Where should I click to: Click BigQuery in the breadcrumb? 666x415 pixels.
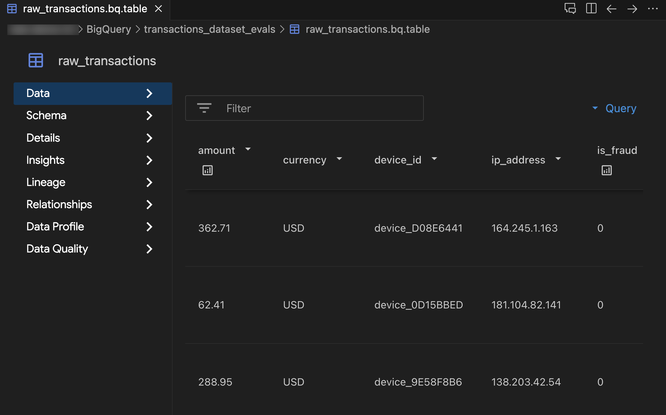point(109,29)
